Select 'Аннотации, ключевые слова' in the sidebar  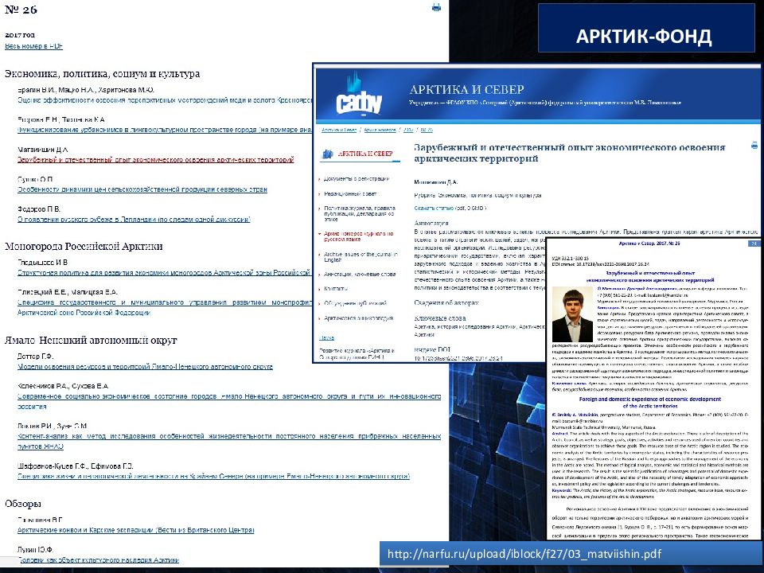360,275
